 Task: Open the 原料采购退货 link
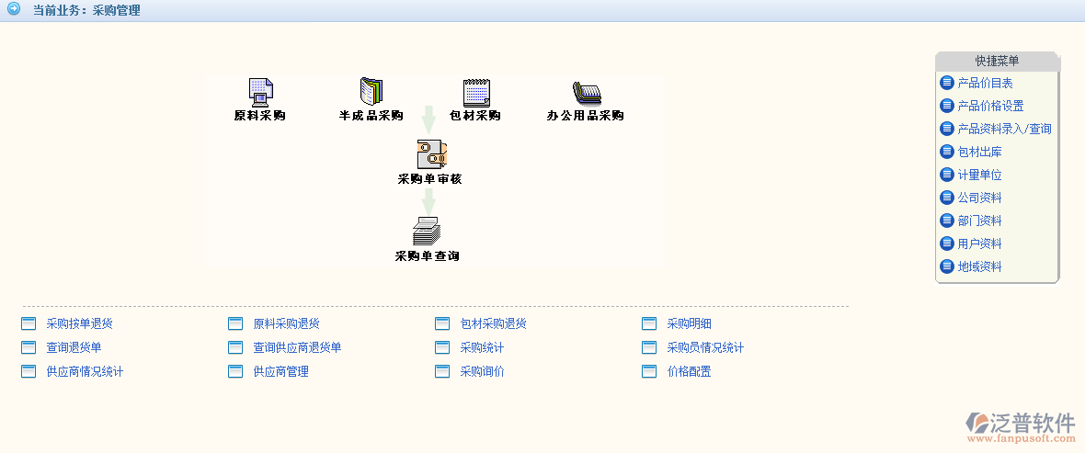(x=287, y=323)
